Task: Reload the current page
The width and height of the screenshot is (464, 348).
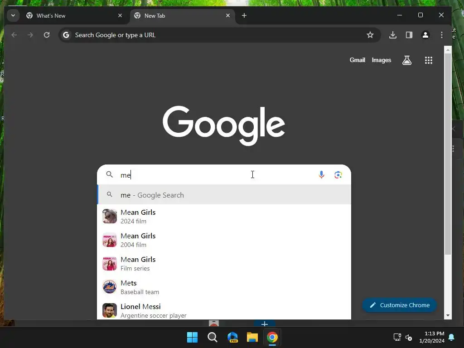Action: point(47,35)
